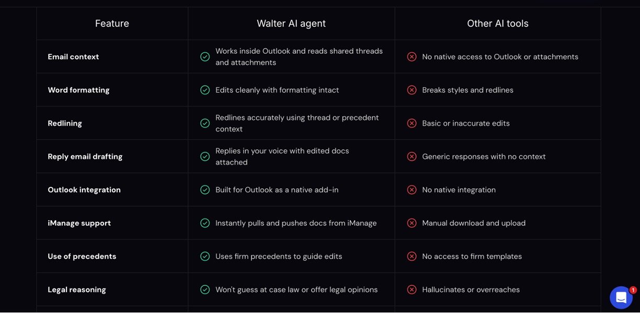
Task: Click the Feature column header
Action: (x=112, y=23)
